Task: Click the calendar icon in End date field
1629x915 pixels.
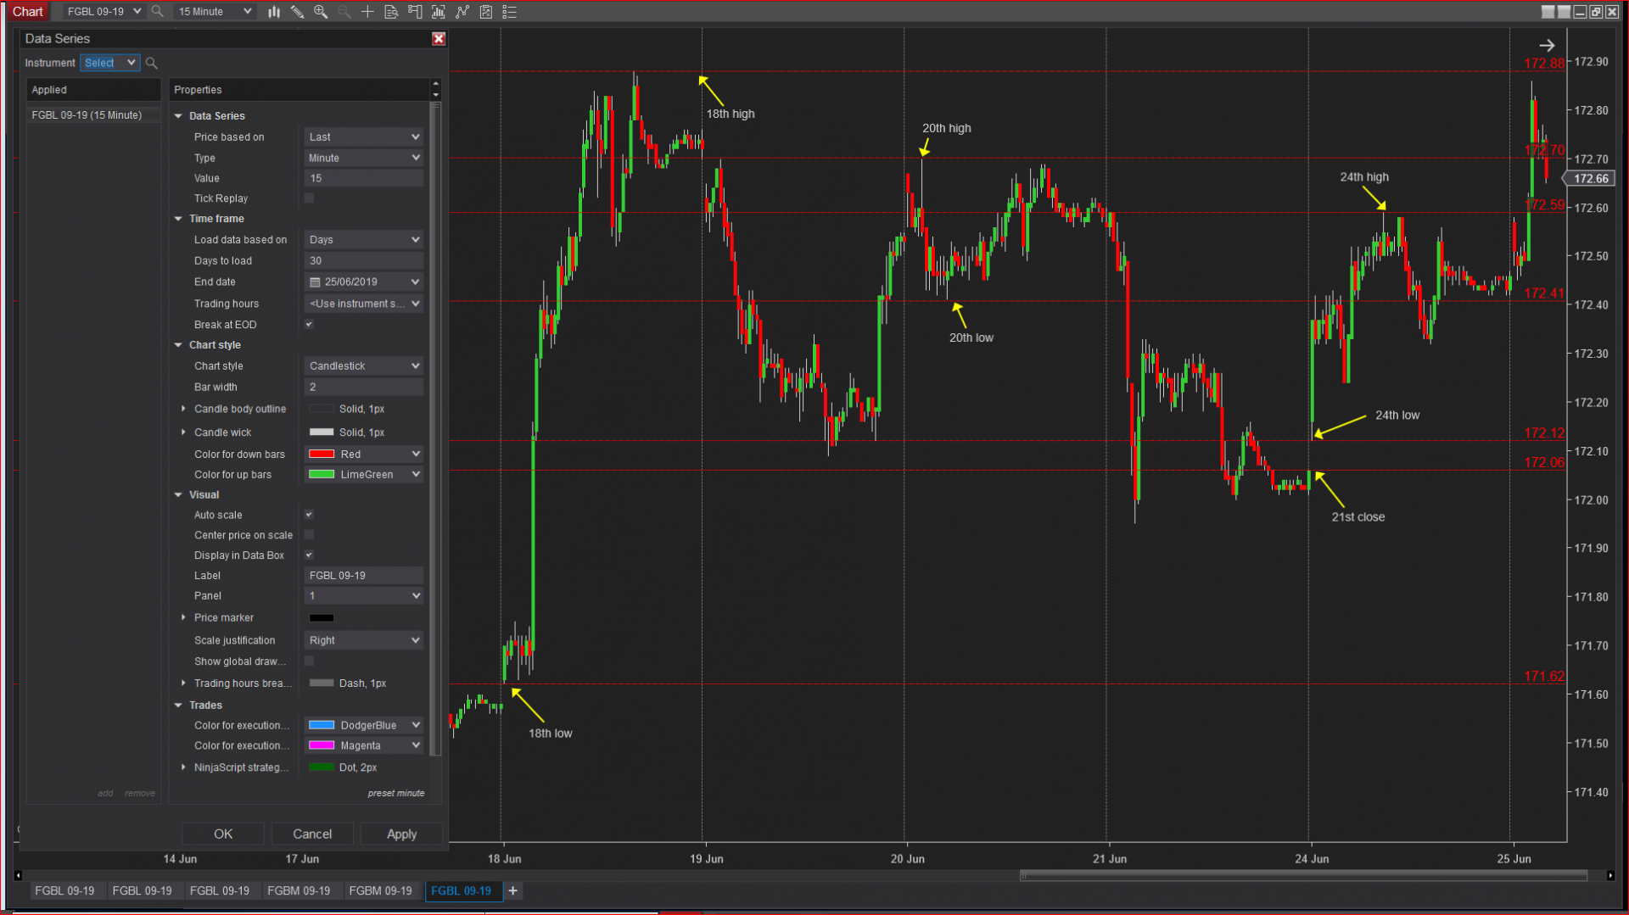Action: tap(315, 282)
